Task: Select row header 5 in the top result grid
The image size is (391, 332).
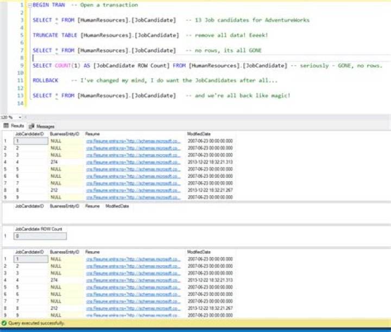Action: point(5,169)
